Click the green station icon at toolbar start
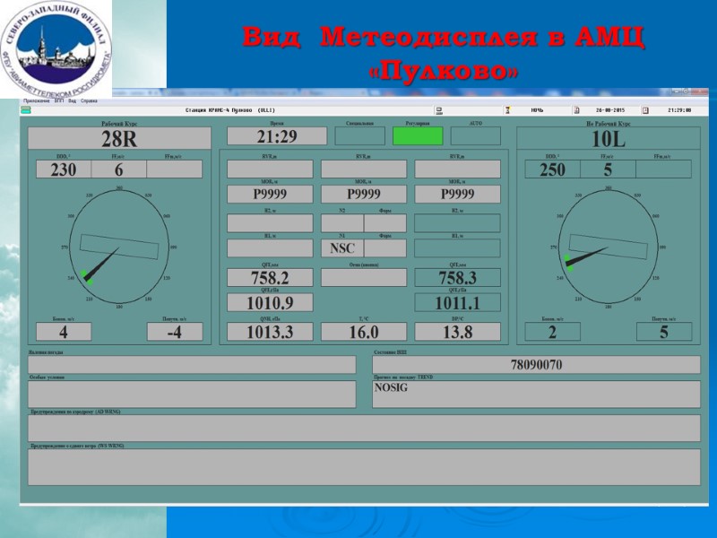Viewport: 717px width, 538px height. [26, 109]
